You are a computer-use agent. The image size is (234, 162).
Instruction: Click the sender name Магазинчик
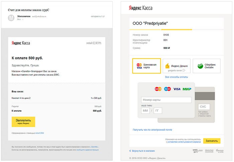[24, 16]
